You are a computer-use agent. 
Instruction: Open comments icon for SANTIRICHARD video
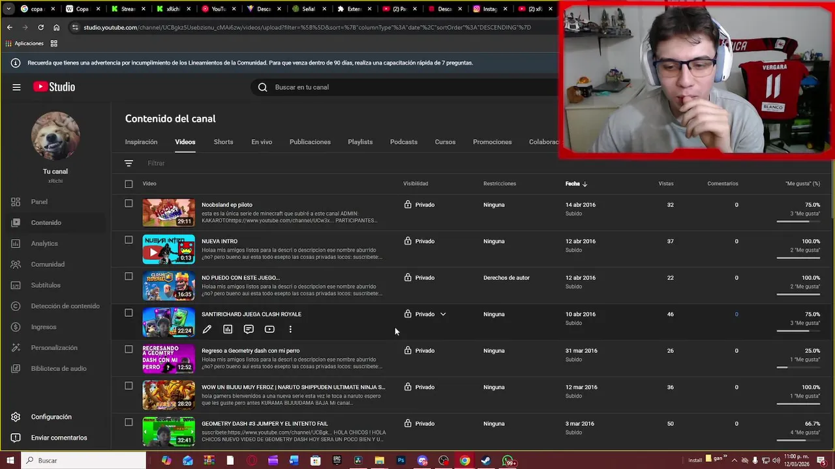(x=249, y=330)
